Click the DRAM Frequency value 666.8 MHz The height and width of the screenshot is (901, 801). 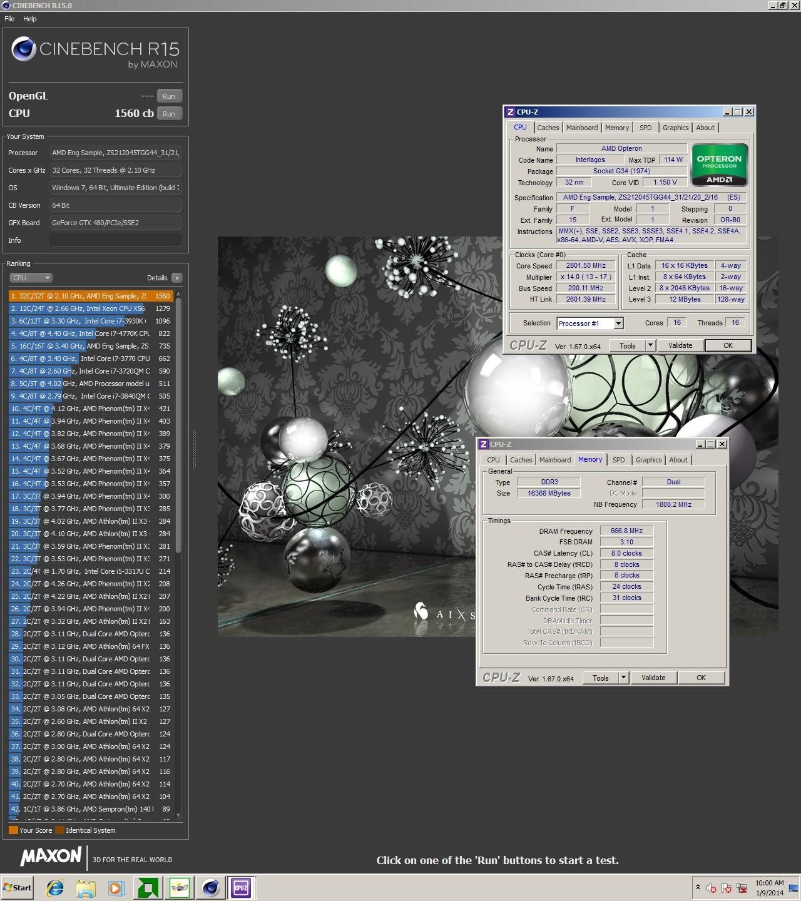[626, 531]
